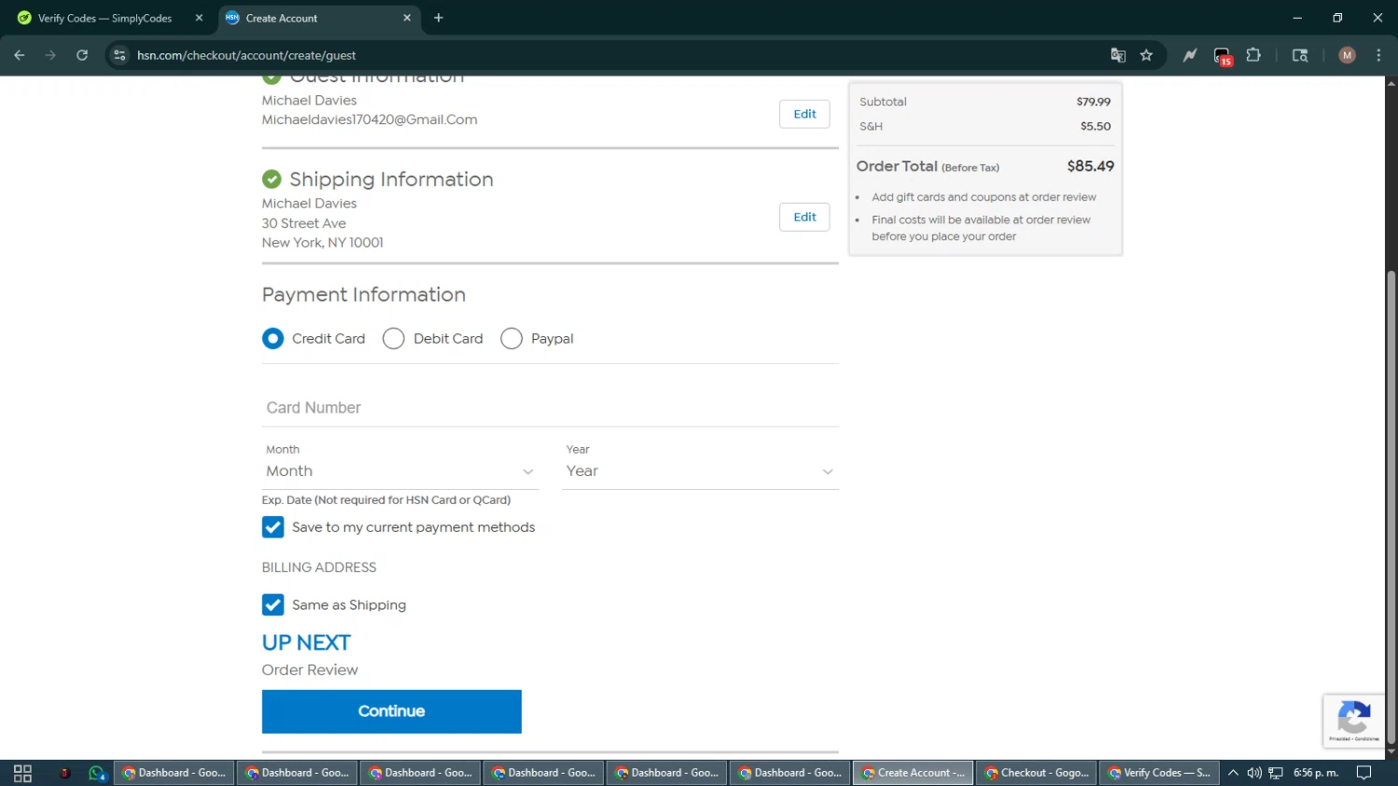
Task: Open the Windows Task View icon
Action: [x=22, y=773]
